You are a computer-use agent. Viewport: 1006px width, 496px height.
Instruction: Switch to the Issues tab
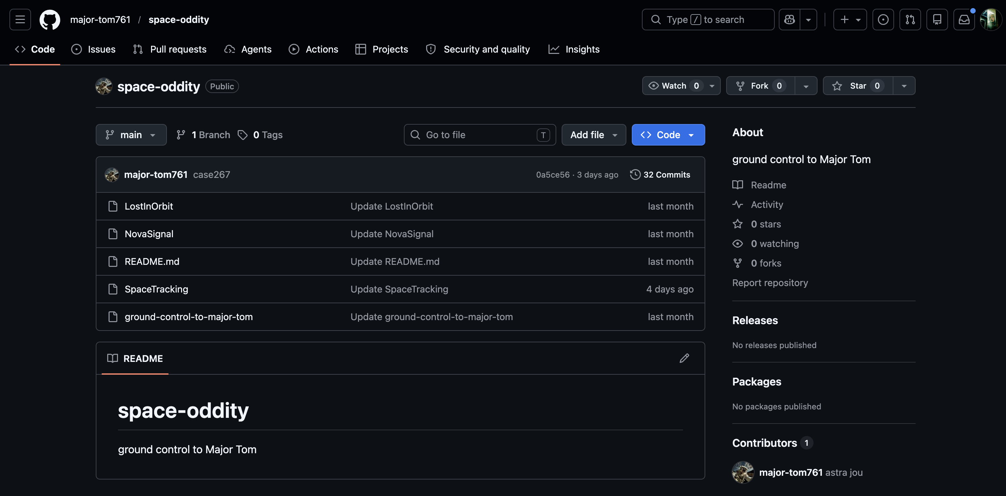pos(93,49)
